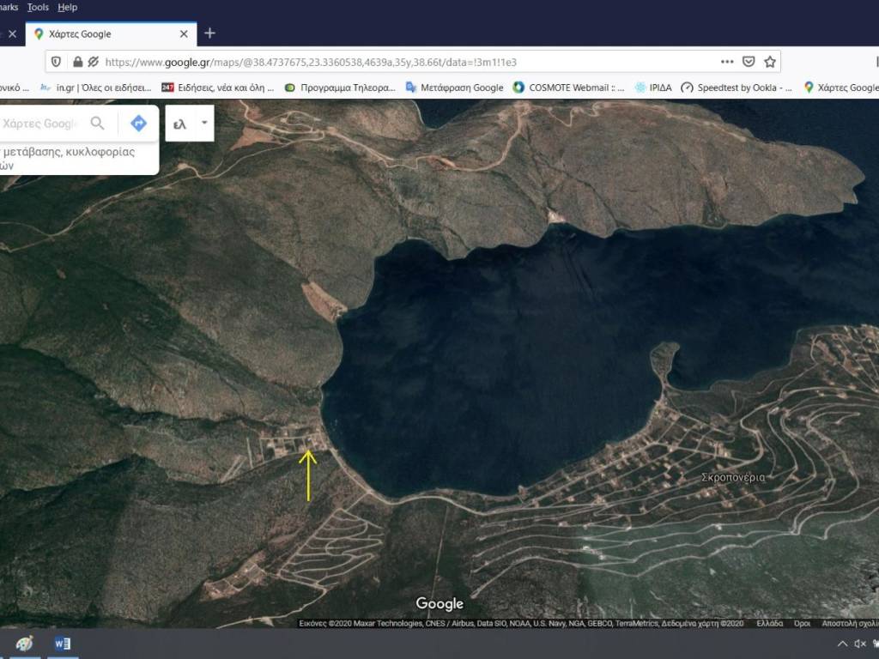Save page to Pocket icon
The width and height of the screenshot is (879, 659).
coord(749,62)
